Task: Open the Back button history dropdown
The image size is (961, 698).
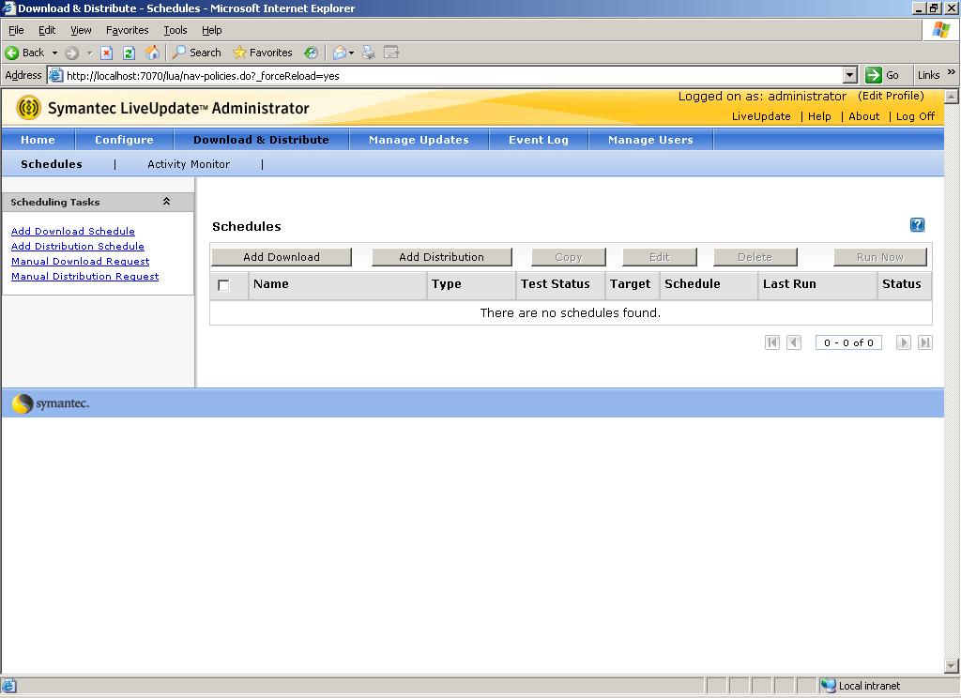Action: (x=54, y=53)
